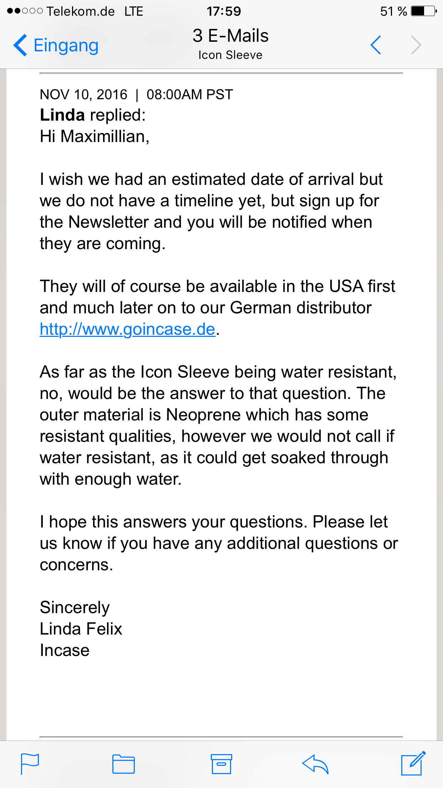The height and width of the screenshot is (788, 443).
Task: Tap the "Hi Maximillian," greeting text
Action: tap(95, 136)
